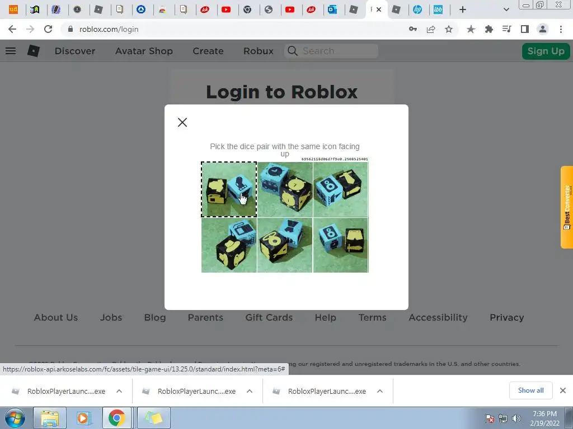Open the Accessibility footer link

pyautogui.click(x=438, y=317)
